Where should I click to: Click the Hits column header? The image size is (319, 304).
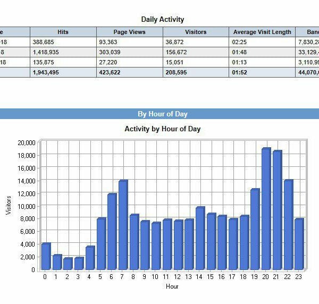63,32
